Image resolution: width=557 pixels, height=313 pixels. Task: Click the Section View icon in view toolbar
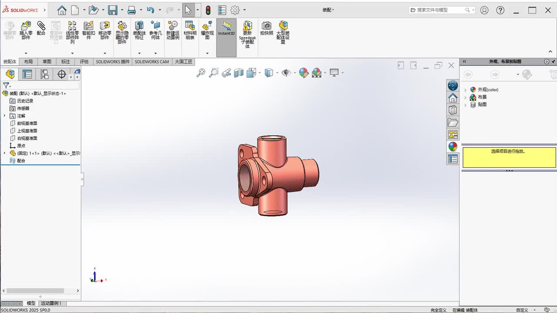point(238,73)
